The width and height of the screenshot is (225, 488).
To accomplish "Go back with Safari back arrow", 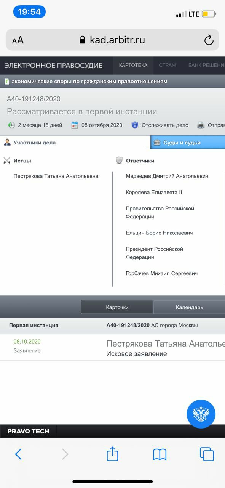I will tap(18, 454).
